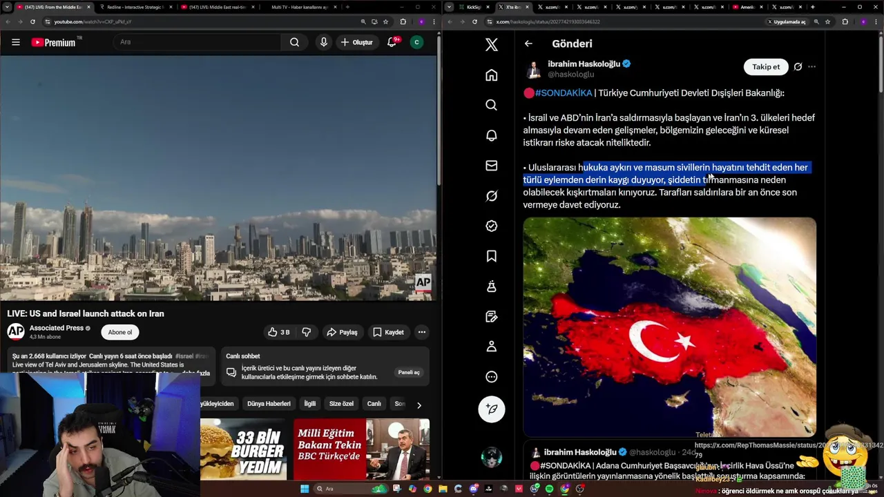Open the YouTube hamburger guide menu

coord(15,42)
